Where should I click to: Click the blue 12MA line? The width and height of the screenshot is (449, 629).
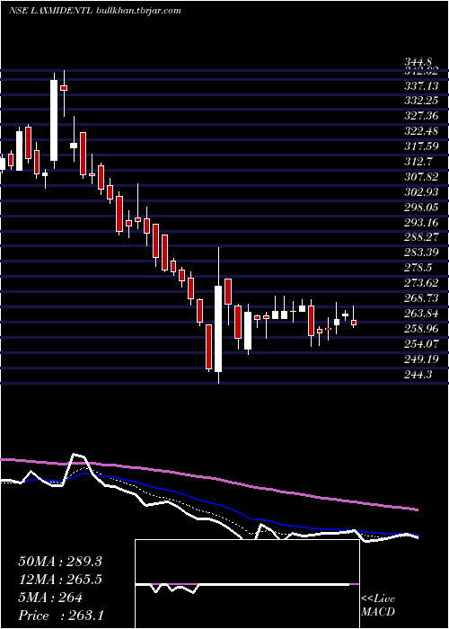coord(208,502)
